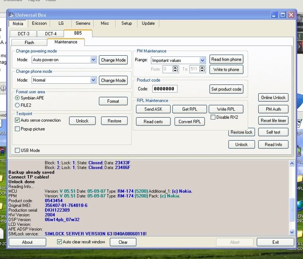Image resolution: width=303 pixels, height=259 pixels.
Task: Enable the Popup picture checkbox
Action: click(17, 129)
